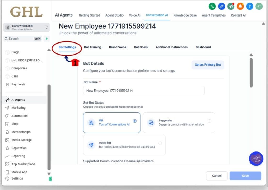This screenshot has width=268, height=190.
Task: Select the AI Agents sidebar icon
Action: coord(8,100)
